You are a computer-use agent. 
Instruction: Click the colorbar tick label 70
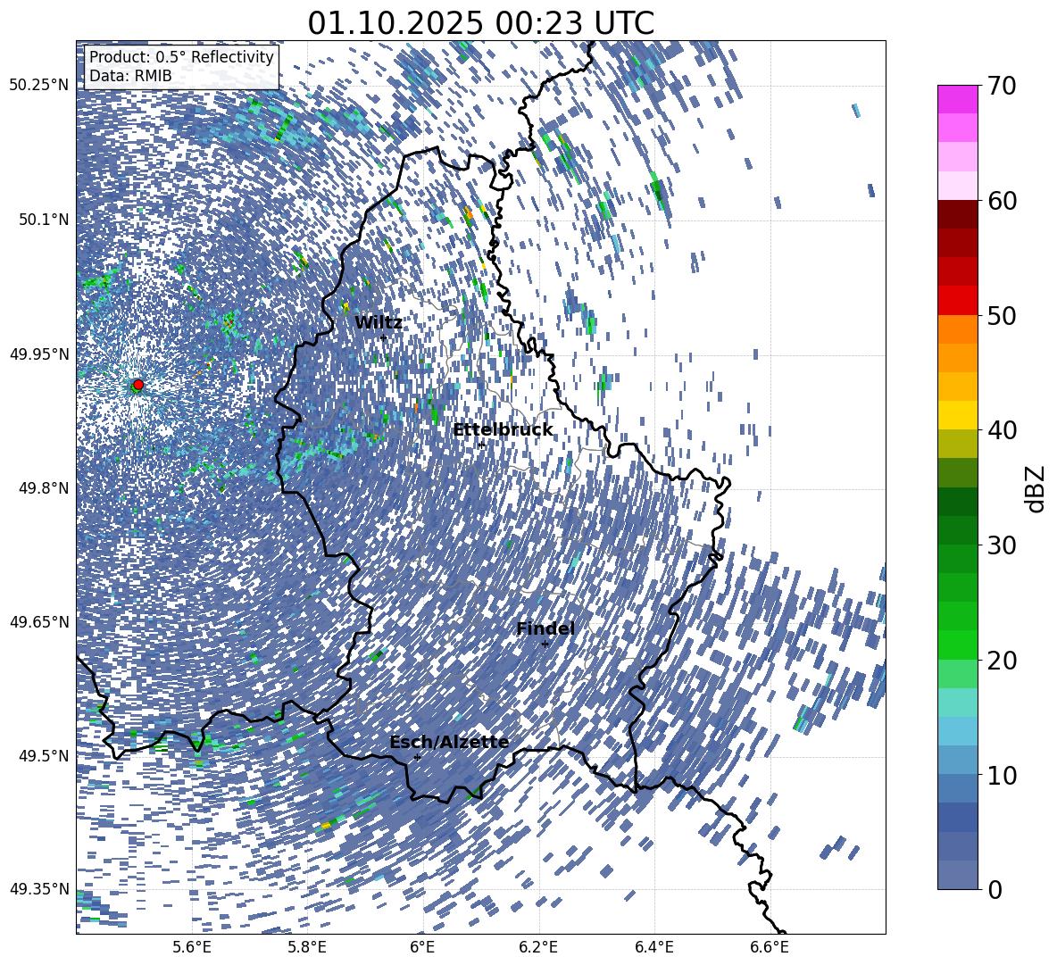tap(1002, 86)
